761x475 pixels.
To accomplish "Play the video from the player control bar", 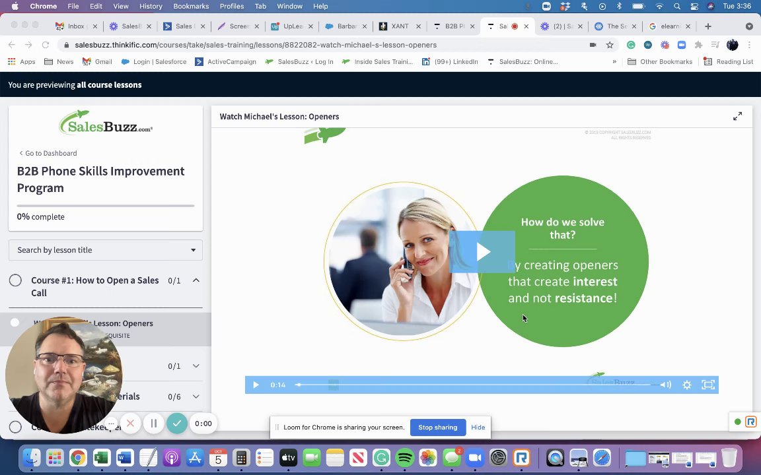I will [256, 385].
